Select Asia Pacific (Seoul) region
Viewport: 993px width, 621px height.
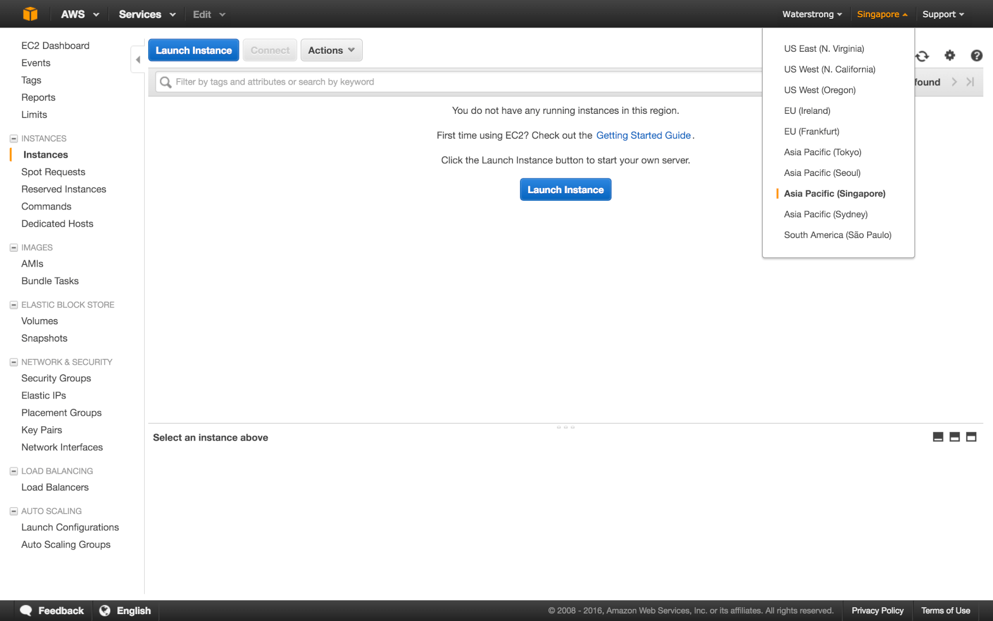tap(822, 173)
